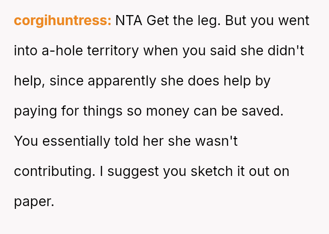Open the corgihuntress user profile link
This screenshot has width=329, height=234.
(63, 21)
